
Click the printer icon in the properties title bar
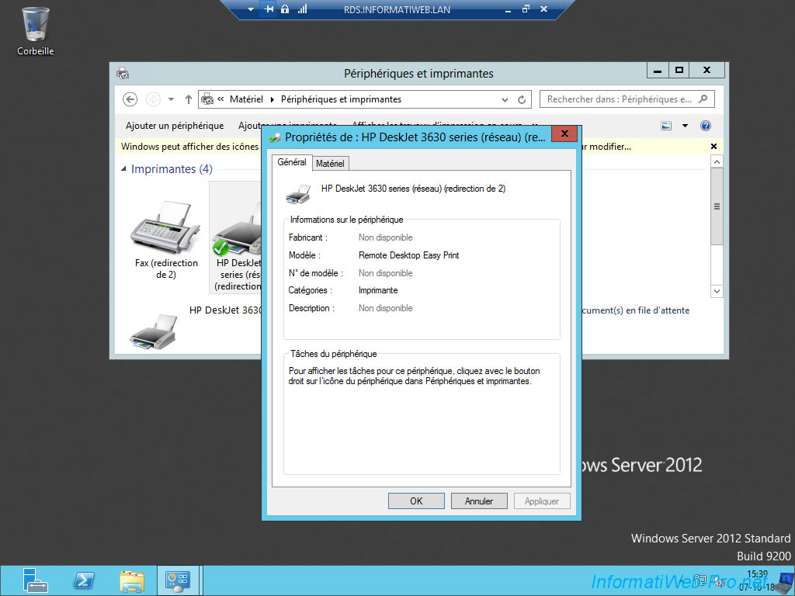[275, 137]
